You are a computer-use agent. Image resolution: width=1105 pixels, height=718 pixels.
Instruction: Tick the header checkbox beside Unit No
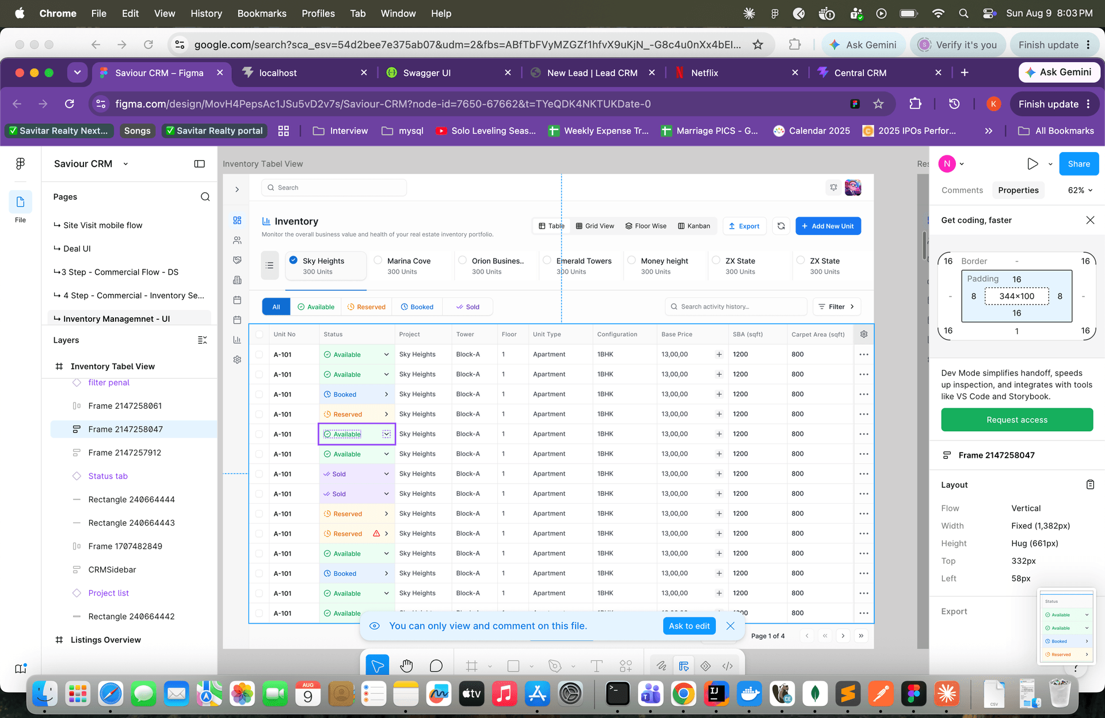tap(260, 335)
